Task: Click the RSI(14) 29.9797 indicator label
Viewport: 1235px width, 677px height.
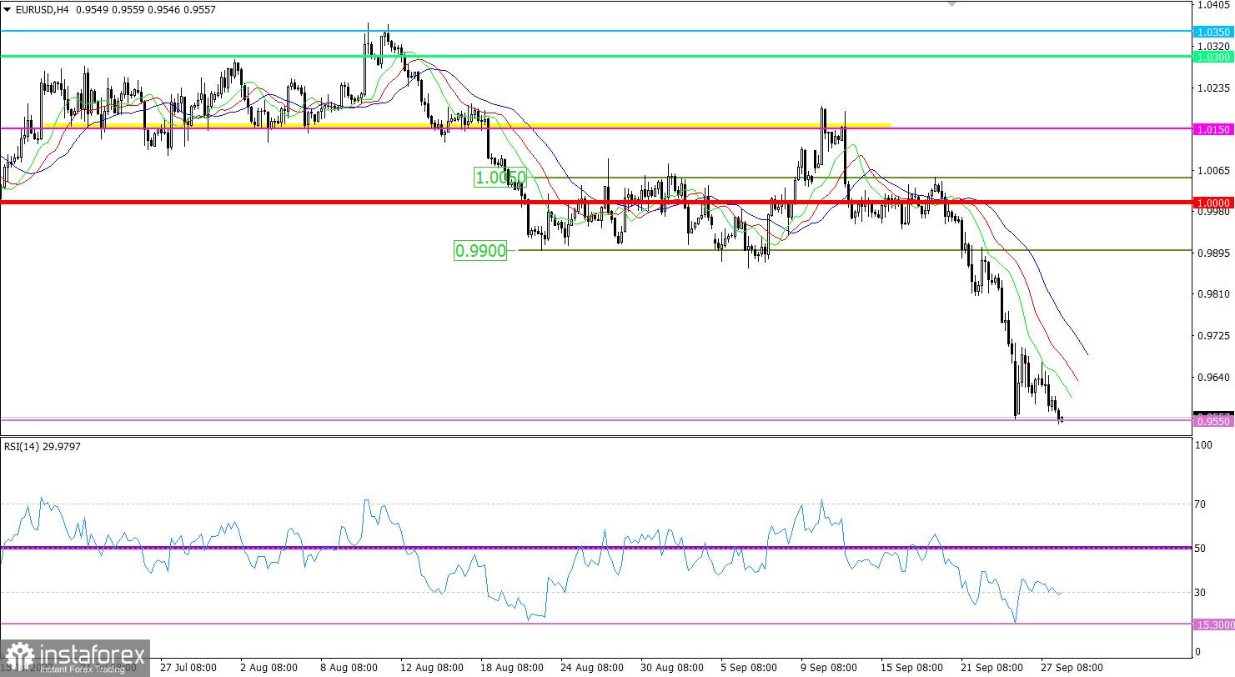Action: point(43,446)
